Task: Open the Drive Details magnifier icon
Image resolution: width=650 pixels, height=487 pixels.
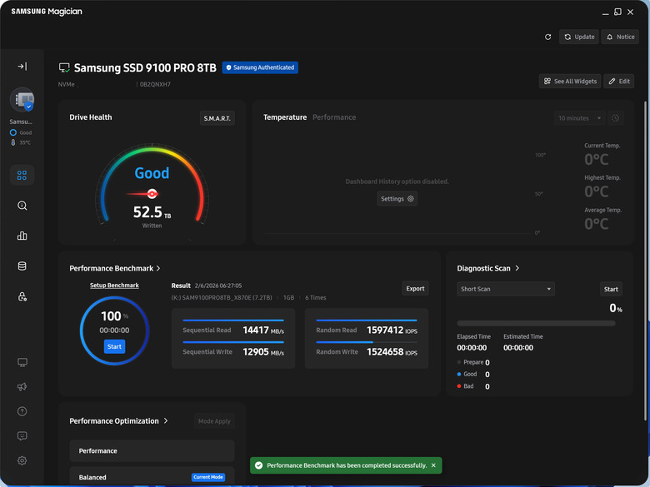Action: pos(22,206)
